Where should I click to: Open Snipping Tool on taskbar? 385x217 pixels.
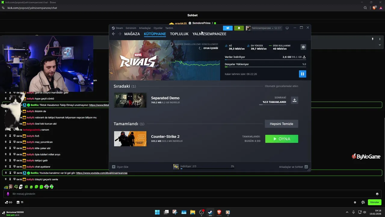coord(175,212)
